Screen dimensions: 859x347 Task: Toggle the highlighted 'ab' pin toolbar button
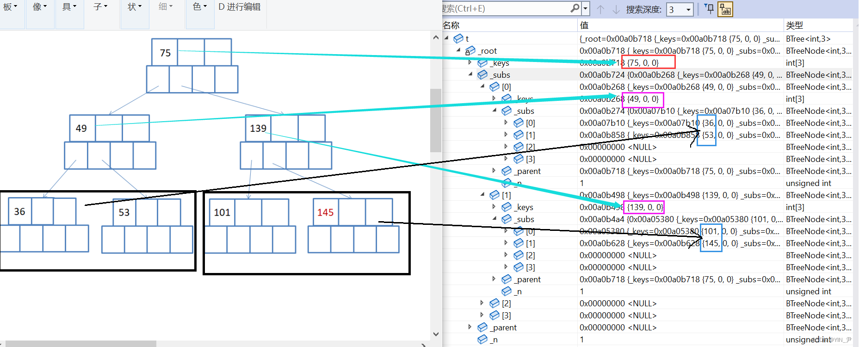coord(725,9)
